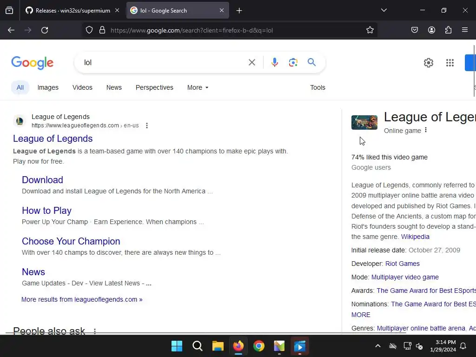Open the Wikipedia link in knowledge panel
The image size is (476, 357).
pos(415,237)
